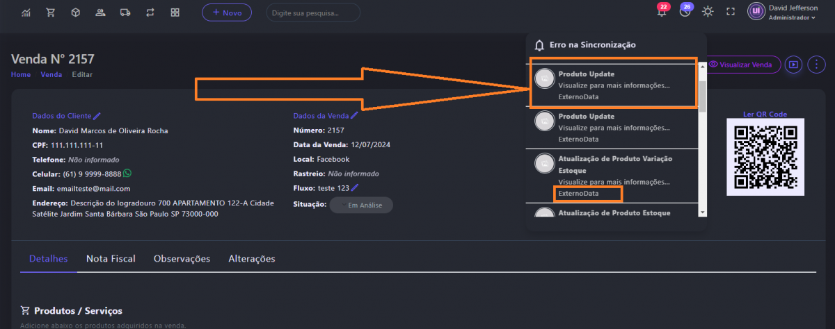Click the delivery truck icon
Image resolution: width=835 pixels, height=329 pixels.
tap(125, 12)
